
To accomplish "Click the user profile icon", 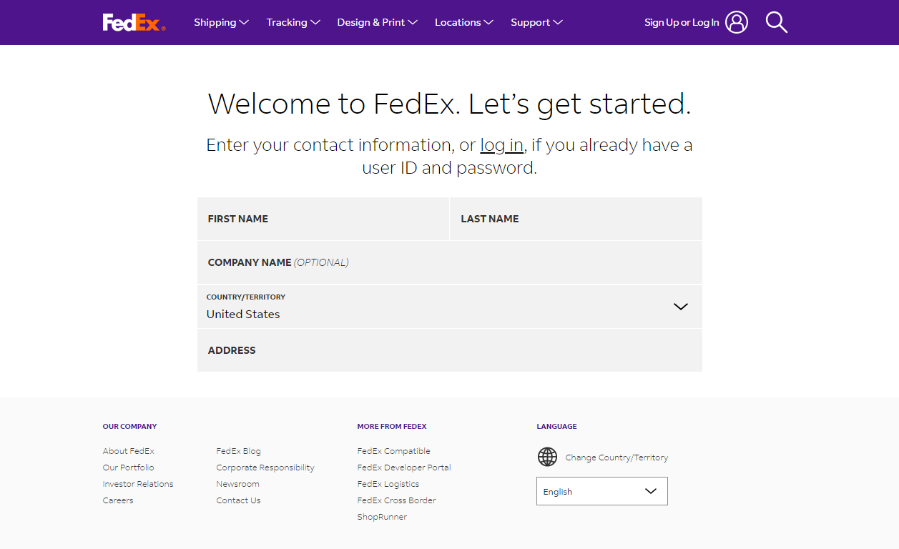I will (x=736, y=22).
